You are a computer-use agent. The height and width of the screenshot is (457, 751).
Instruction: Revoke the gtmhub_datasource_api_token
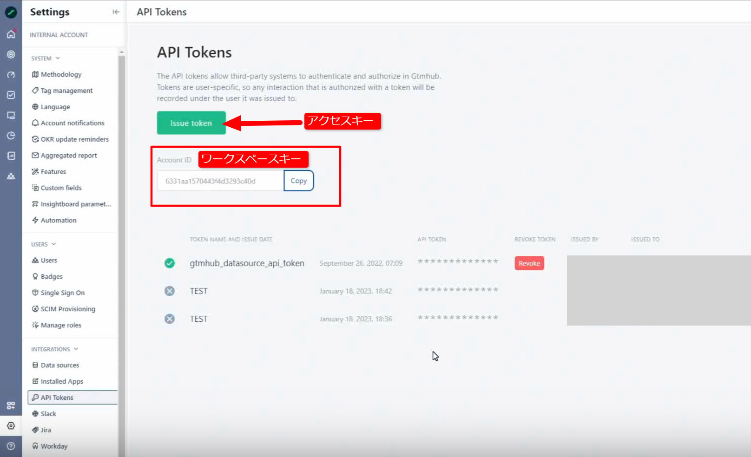[529, 263]
